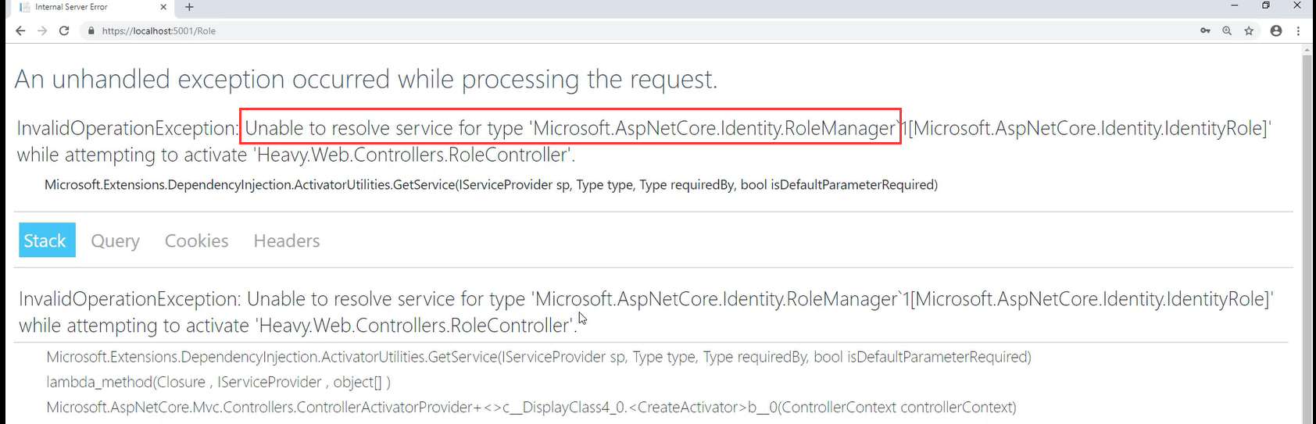This screenshot has width=1316, height=424.
Task: Minimize the browser window
Action: pyautogui.click(x=1234, y=6)
